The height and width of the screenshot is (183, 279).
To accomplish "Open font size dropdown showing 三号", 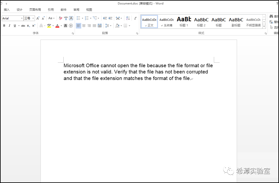I will coord(33,18).
